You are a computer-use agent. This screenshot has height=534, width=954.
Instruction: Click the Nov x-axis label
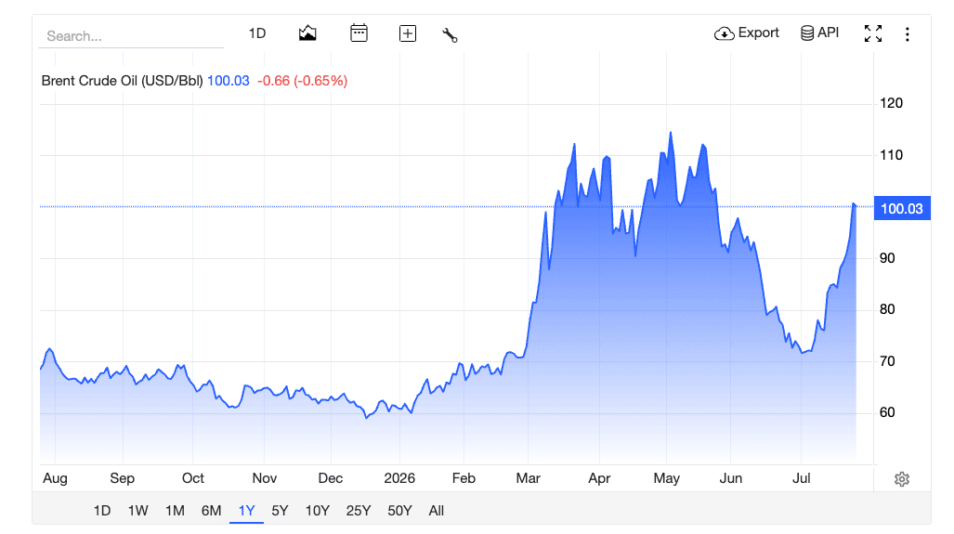265,478
